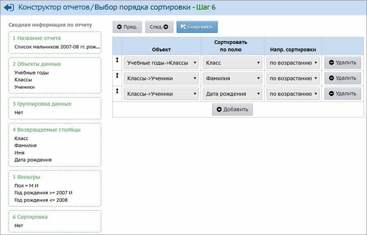Remove the Фамилия sorting row
Image resolution: width=367 pixels, height=235 pixels.
coord(342,78)
